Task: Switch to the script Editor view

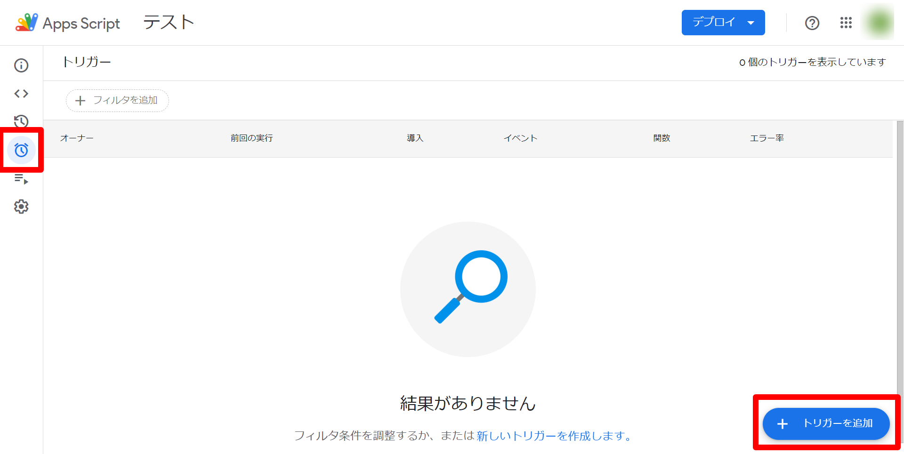Action: coord(21,93)
